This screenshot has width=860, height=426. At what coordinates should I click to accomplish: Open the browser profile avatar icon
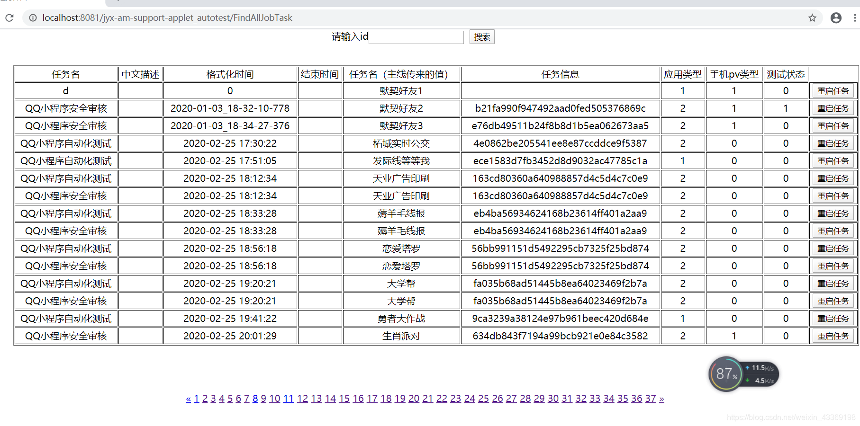836,18
